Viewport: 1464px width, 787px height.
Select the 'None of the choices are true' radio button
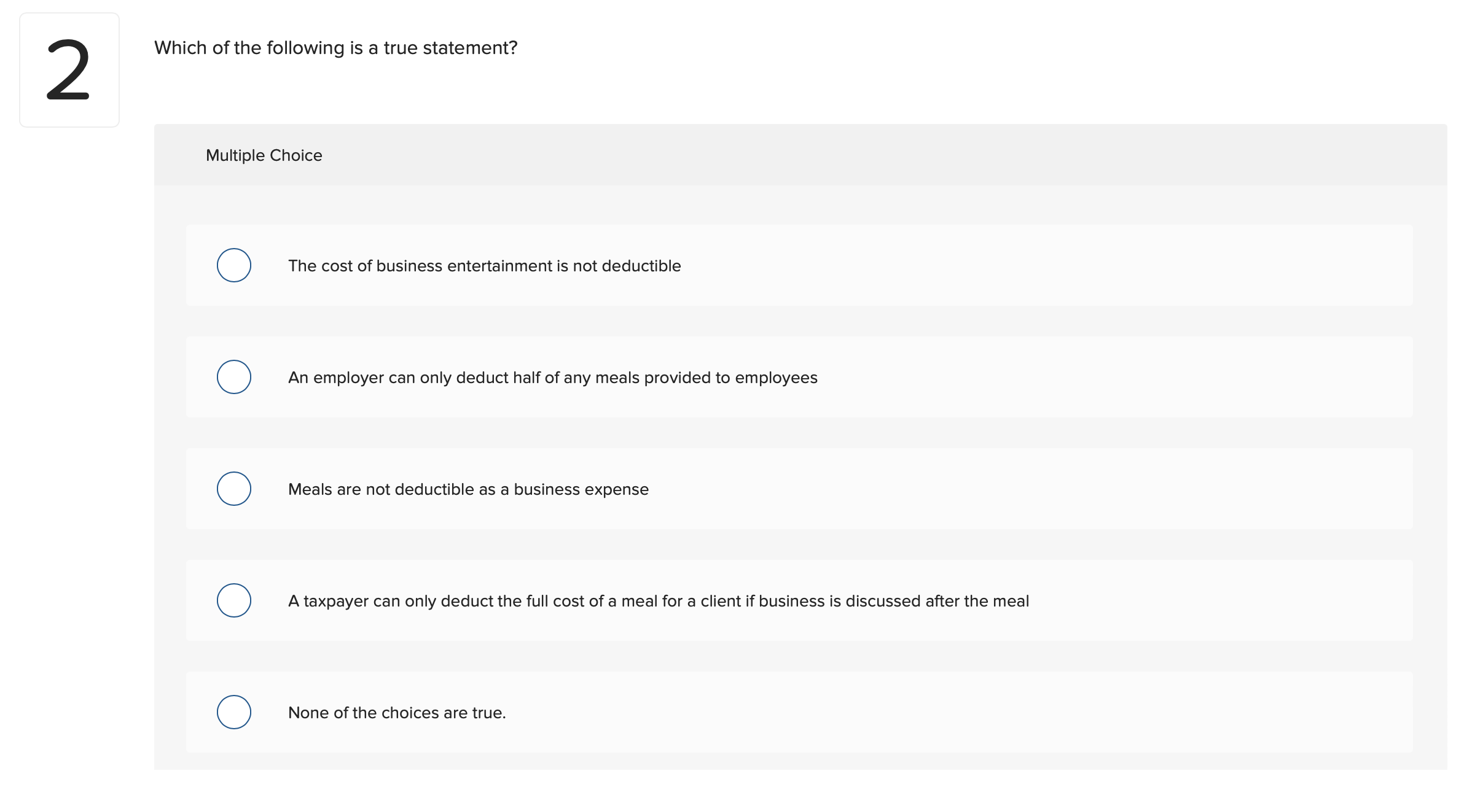pyautogui.click(x=234, y=712)
